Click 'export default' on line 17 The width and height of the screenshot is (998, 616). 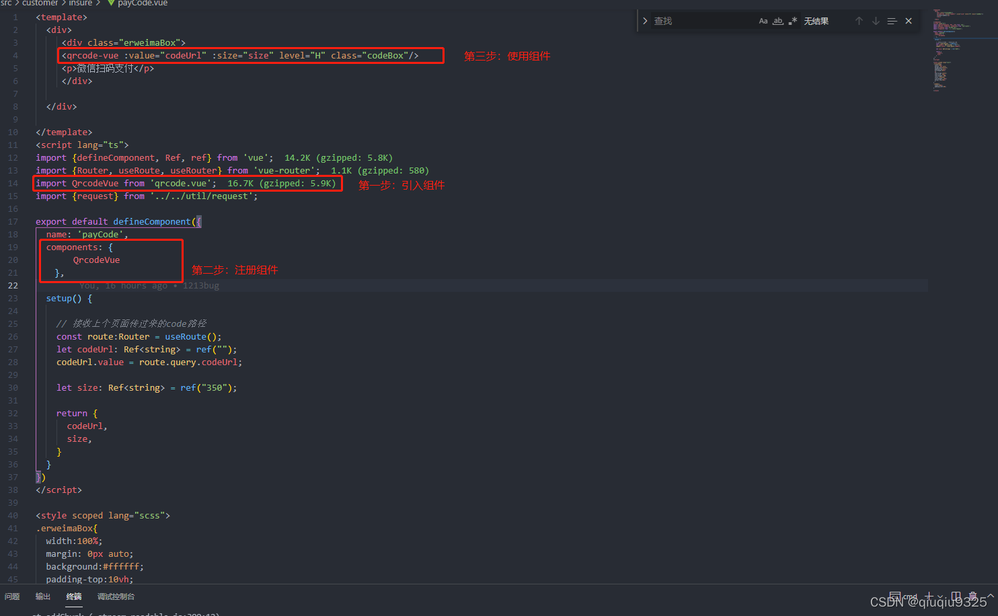[71, 221]
